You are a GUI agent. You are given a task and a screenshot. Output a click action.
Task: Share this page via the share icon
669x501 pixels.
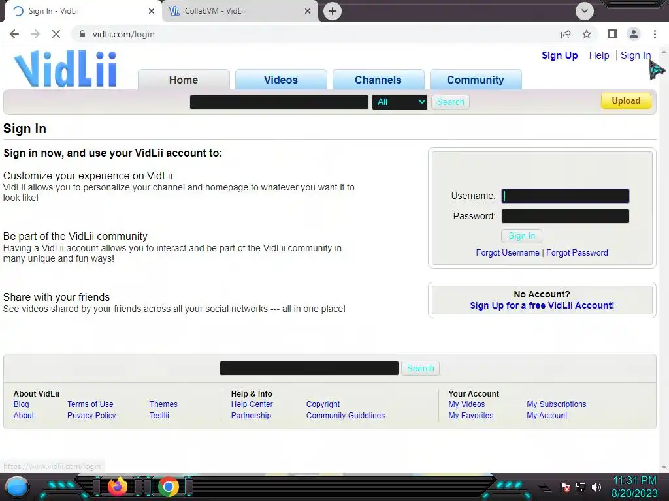[x=566, y=34]
